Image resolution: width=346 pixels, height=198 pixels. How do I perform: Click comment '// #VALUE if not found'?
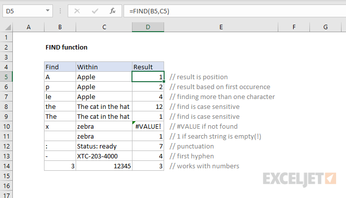(204, 126)
